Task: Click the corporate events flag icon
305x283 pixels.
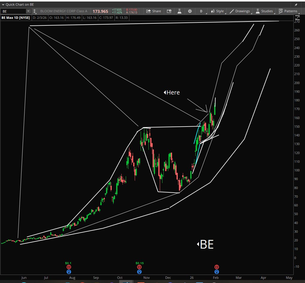Action: coord(168,11)
